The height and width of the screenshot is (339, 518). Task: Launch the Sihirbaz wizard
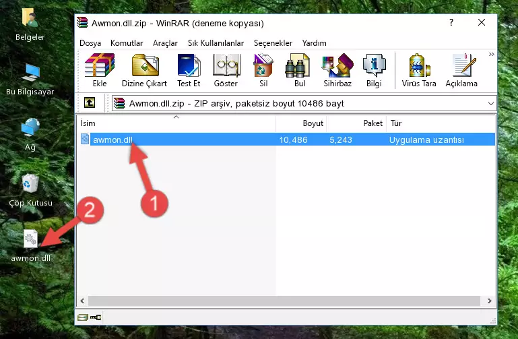click(x=337, y=70)
